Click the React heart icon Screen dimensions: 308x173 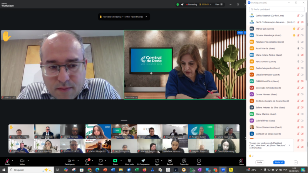click(101, 161)
